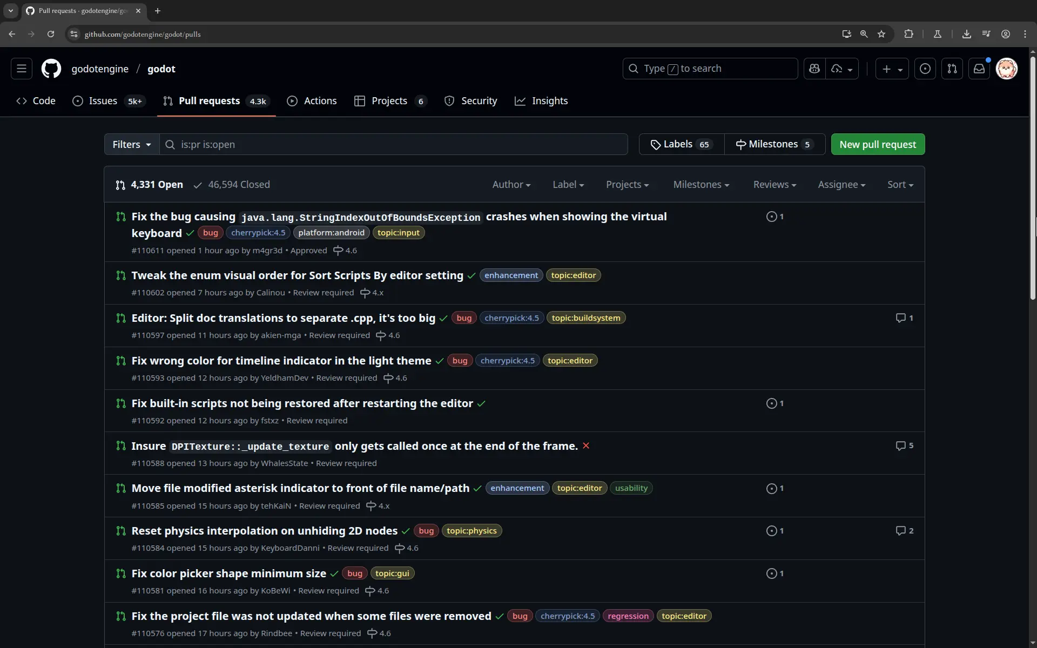Switch to the Issues tab
The height and width of the screenshot is (648, 1037).
pos(109,101)
